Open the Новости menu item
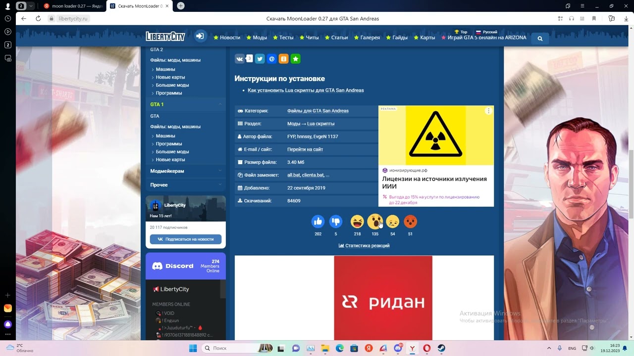The height and width of the screenshot is (356, 634). (227, 38)
